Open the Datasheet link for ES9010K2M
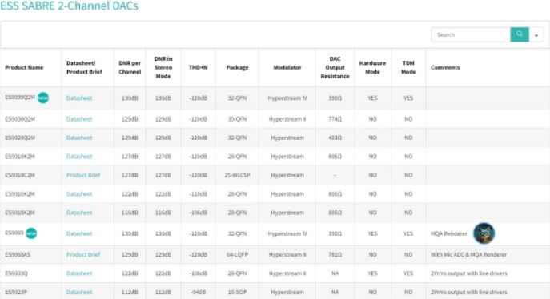Viewport: 550px width, 299px height. (79, 213)
